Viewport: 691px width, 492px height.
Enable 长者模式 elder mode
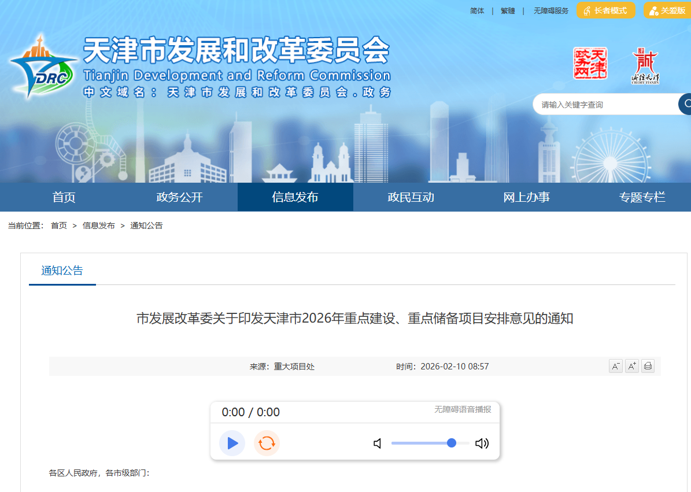(605, 10)
